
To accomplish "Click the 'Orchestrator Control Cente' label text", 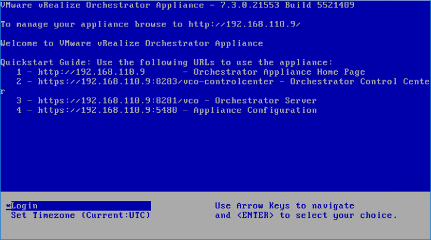I will (x=360, y=81).
